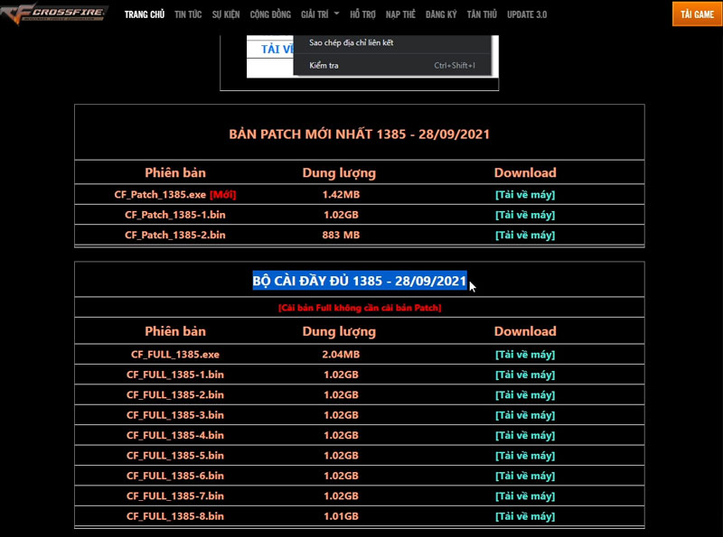The width and height of the screenshot is (723, 537).
Task: Download CF_FULL_1385-8.bin via Tải về máy
Action: click(x=524, y=516)
